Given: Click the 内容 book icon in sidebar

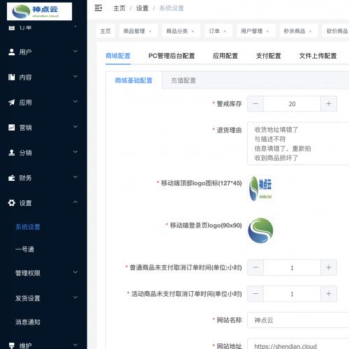Looking at the screenshot, I should click(11, 77).
